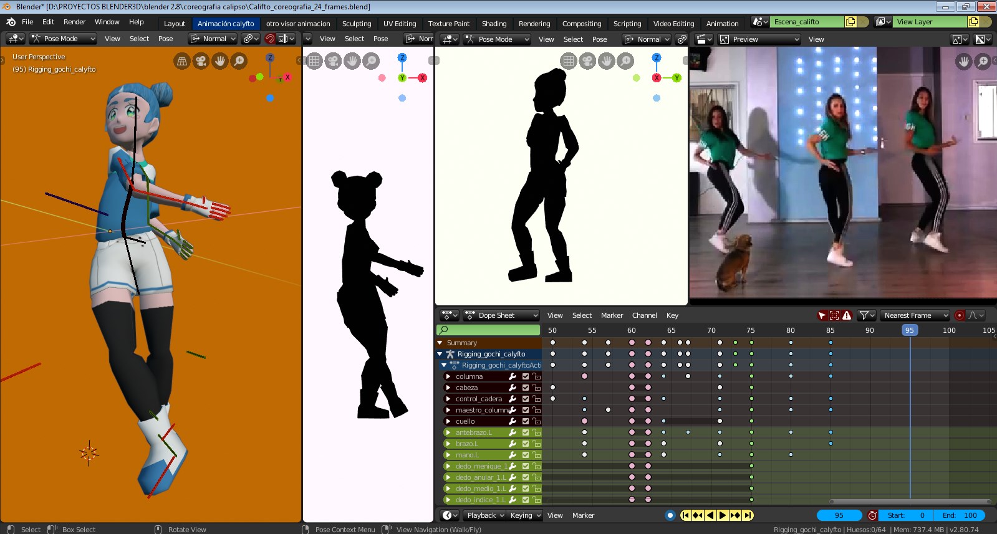Toggle the lock icon for control_cadera channel

(x=536, y=399)
